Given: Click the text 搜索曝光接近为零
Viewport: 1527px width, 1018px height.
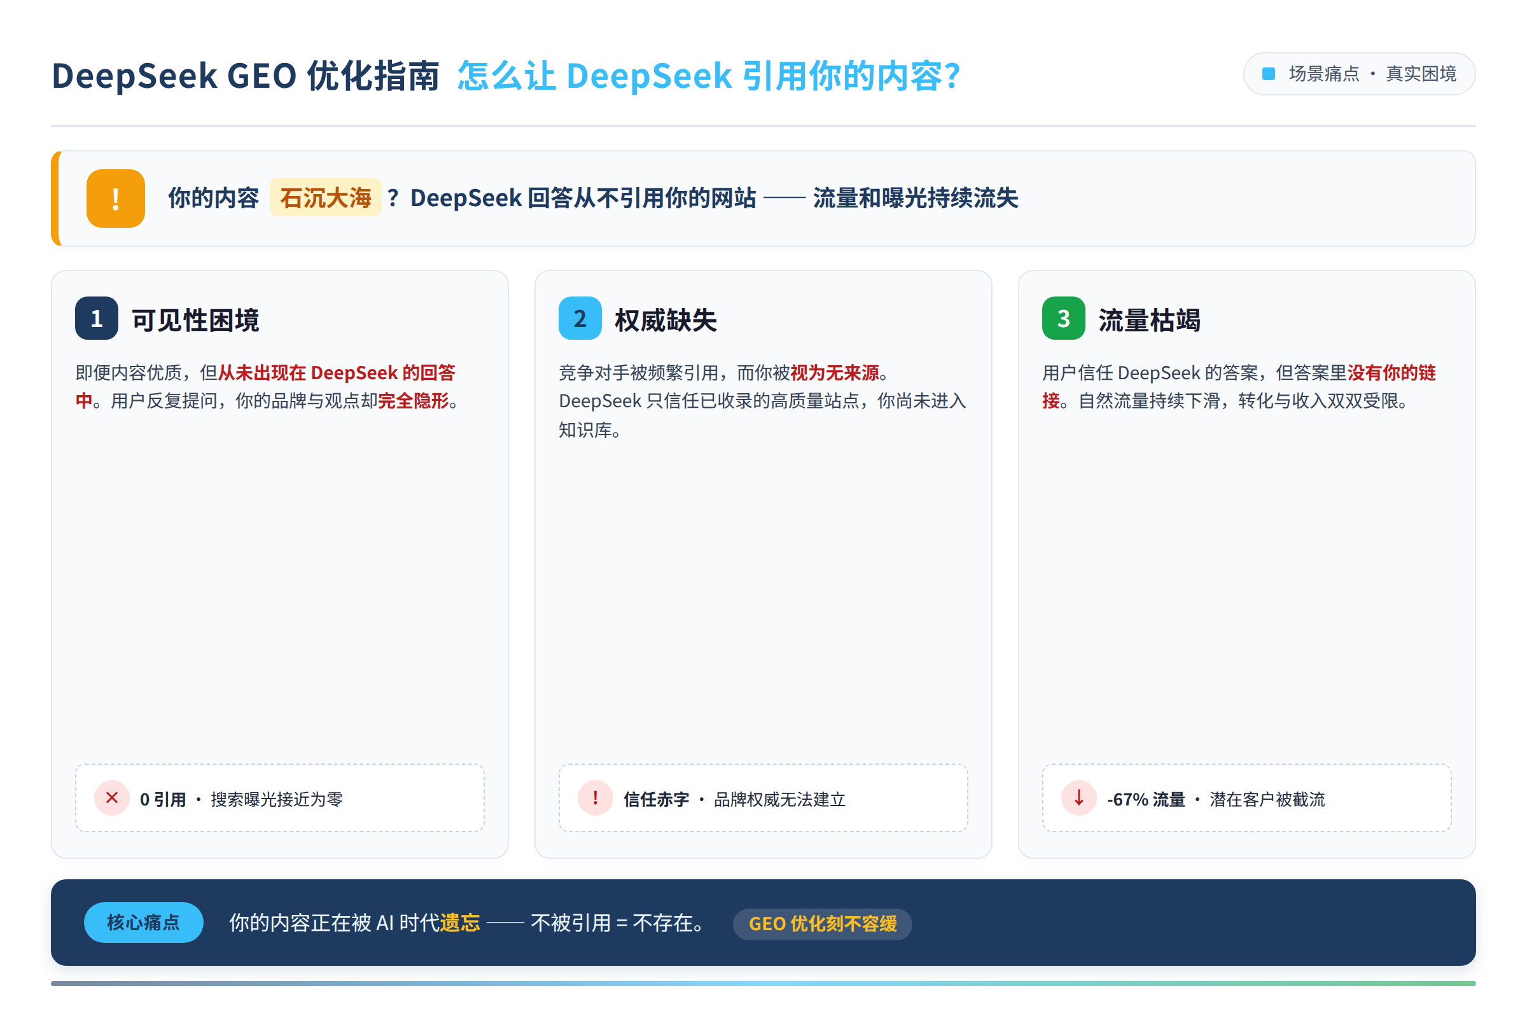Looking at the screenshot, I should pos(277,798).
